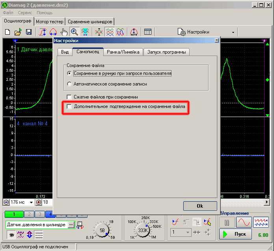Switch to the Мотор тестер tab
274x251 pixels.
[49, 22]
